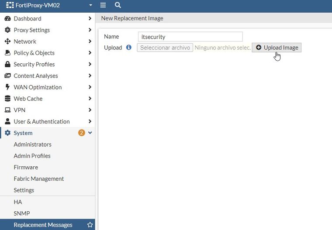
Task: Click the Upload info icon
Action: [x=129, y=47]
